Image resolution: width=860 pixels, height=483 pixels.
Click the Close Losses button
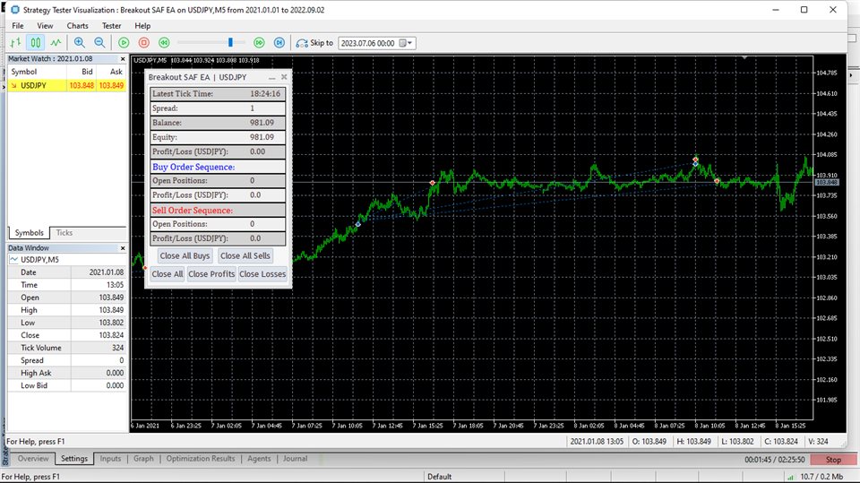[262, 274]
